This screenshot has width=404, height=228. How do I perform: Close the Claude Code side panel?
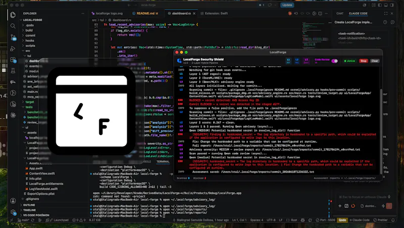coord(392,14)
